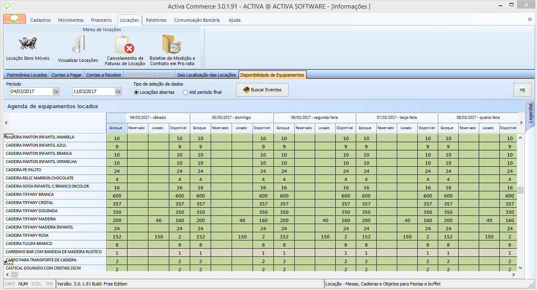Screen dimensions: 537x290
Task: Open the Relatórios ribbon tab
Action: coord(156,20)
